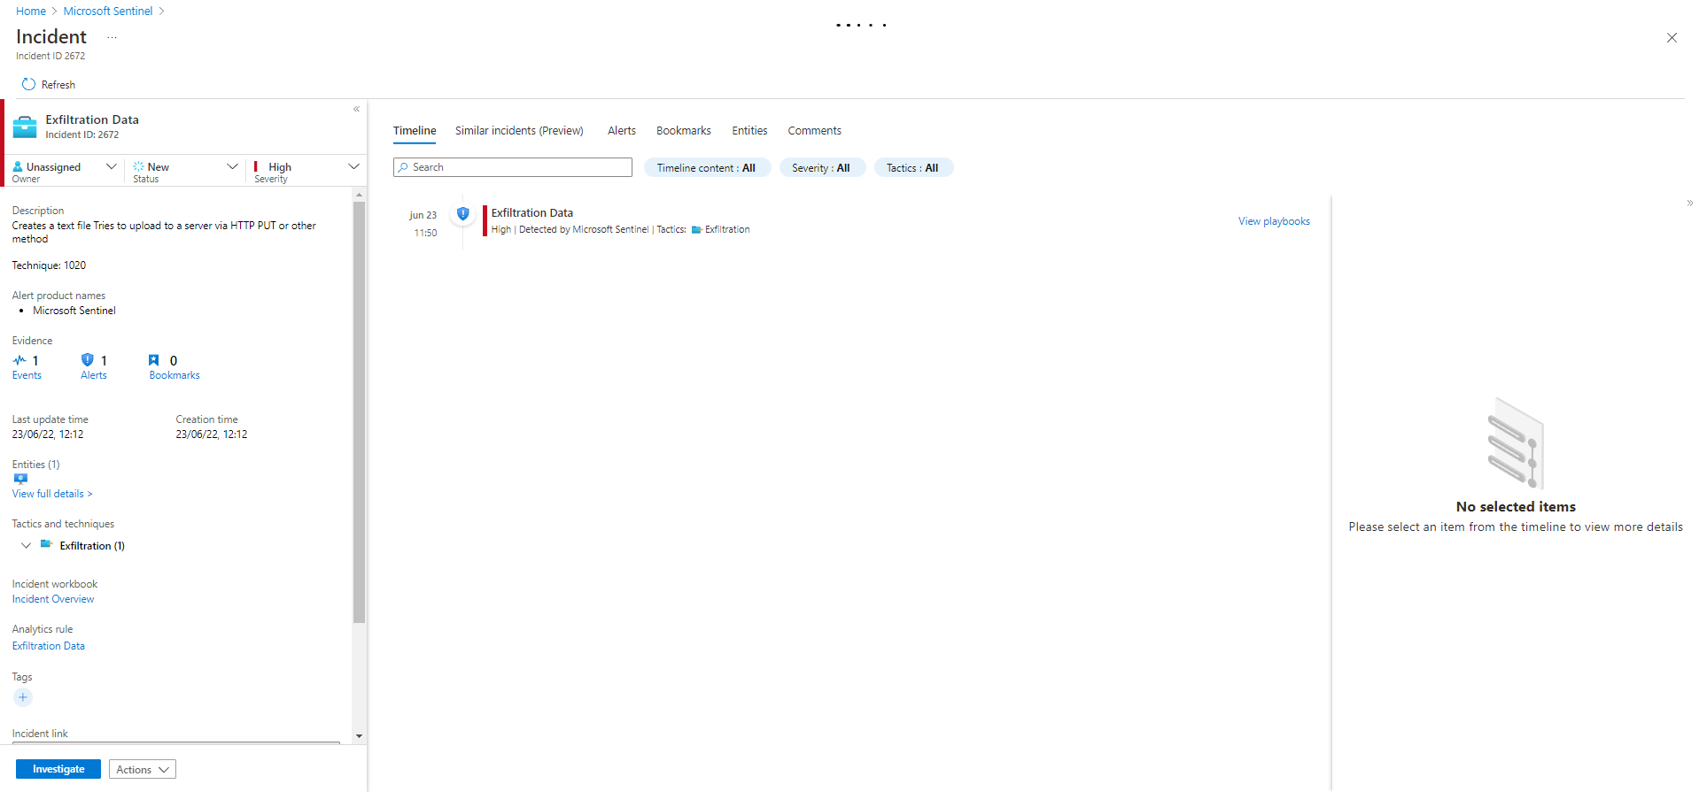Open Similar incidents (Preview) tab
The height and width of the screenshot is (792, 1699).
pyautogui.click(x=519, y=131)
